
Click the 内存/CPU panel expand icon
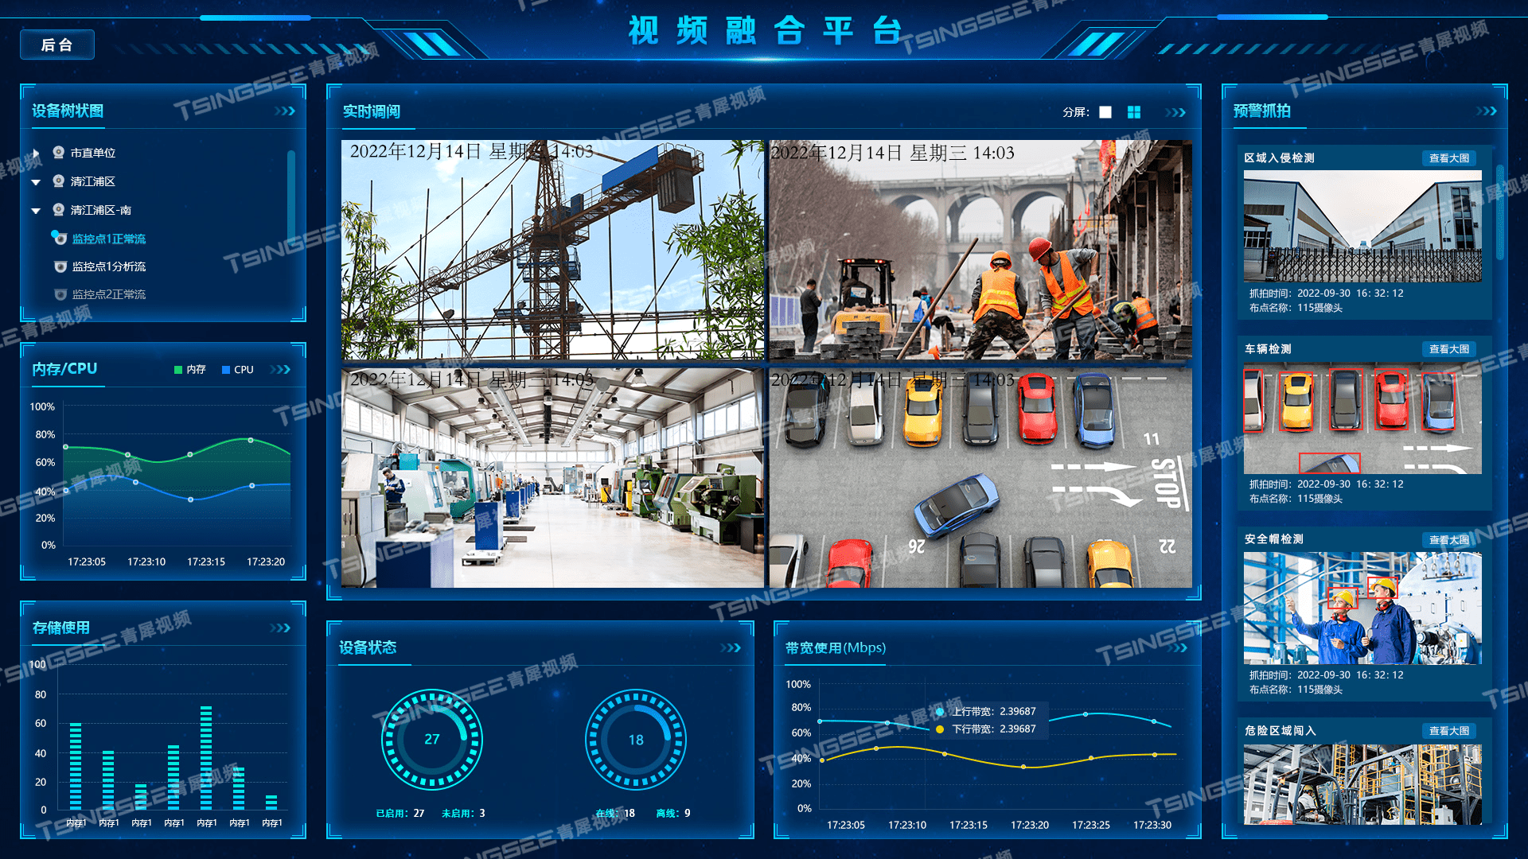292,369
